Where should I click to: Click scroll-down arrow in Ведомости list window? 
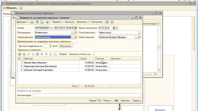159,70
